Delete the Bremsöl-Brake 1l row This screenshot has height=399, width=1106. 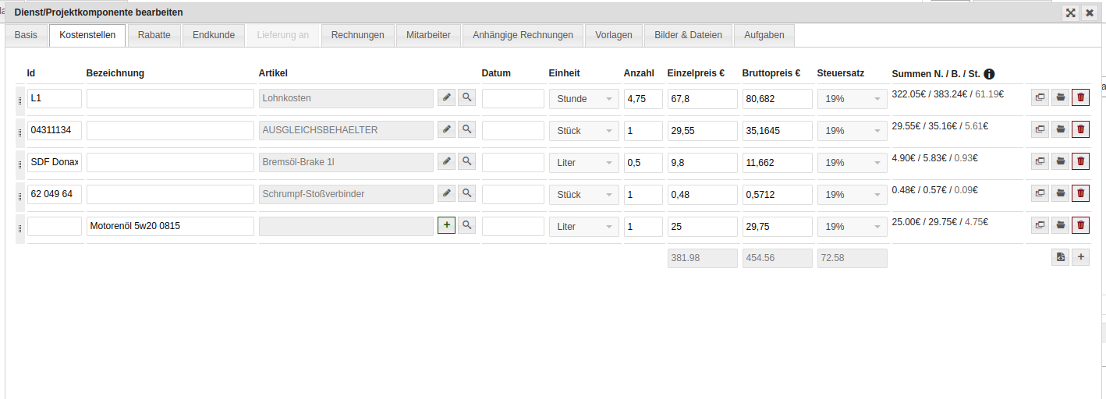tap(1080, 161)
